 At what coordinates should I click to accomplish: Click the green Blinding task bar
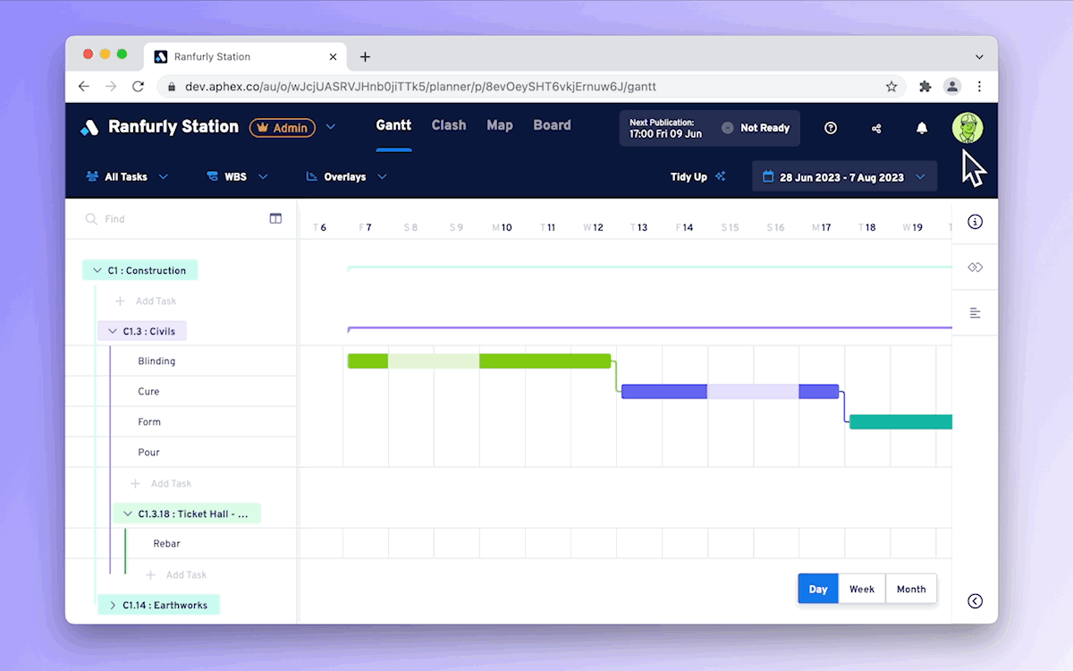[x=479, y=361]
